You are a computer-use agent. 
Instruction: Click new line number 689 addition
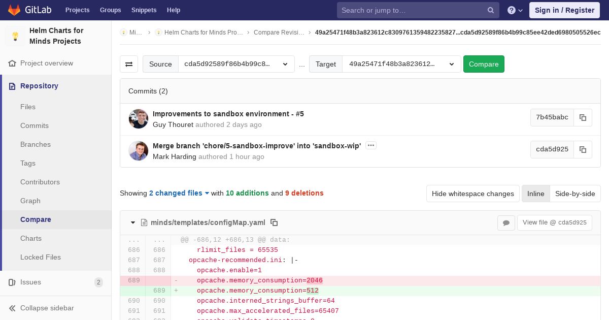[159, 291]
